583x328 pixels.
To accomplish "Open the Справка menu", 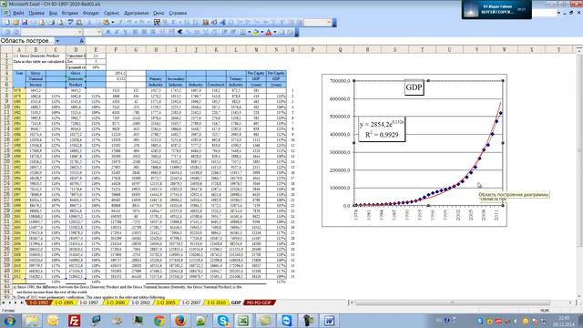I will pos(178,13).
